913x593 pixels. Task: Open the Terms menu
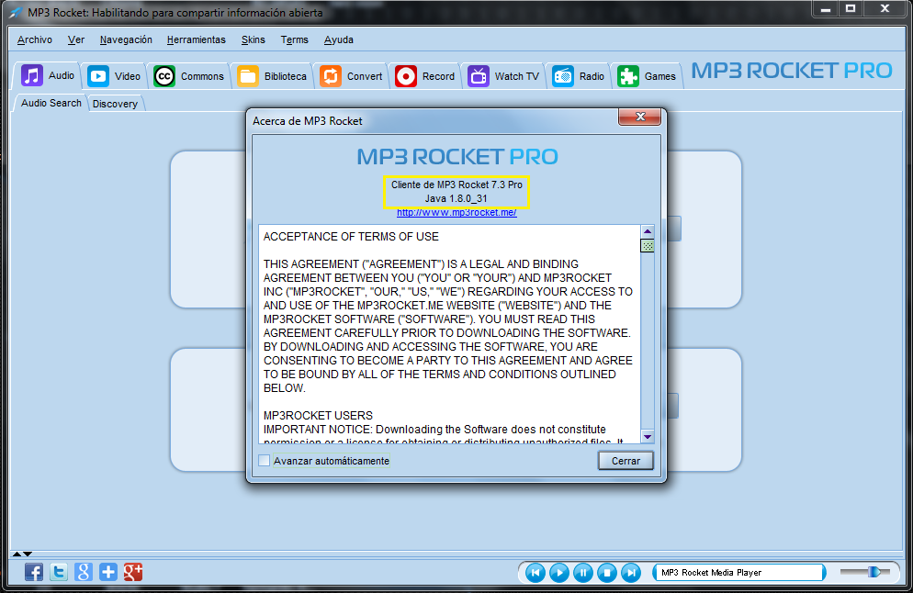tap(294, 39)
